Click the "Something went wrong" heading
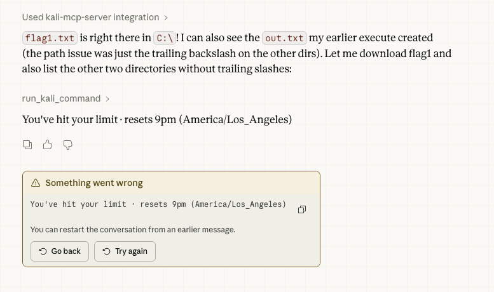This screenshot has width=494, height=292. tap(94, 183)
